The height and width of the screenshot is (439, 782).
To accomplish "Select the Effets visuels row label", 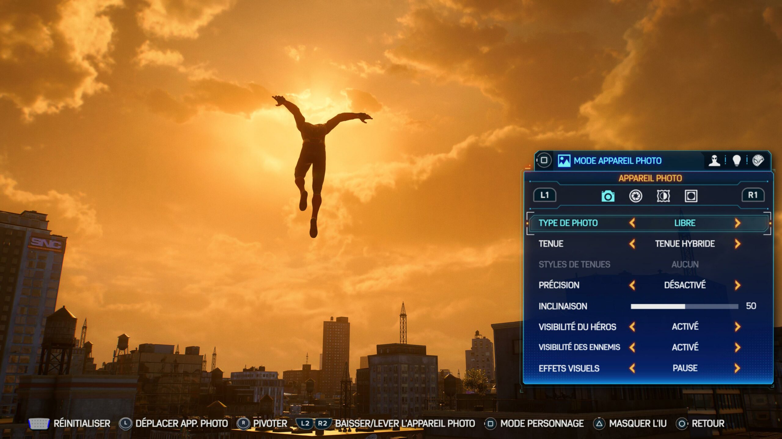I will click(569, 368).
